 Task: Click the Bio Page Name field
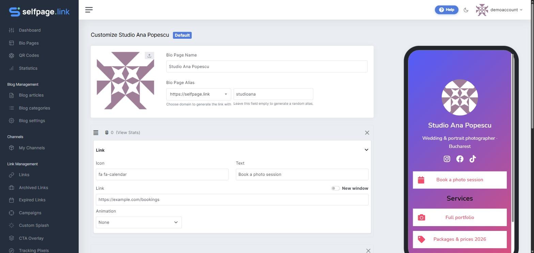(267, 66)
